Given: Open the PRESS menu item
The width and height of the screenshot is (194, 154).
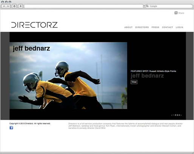Looking at the screenshot, I should click(156, 27).
